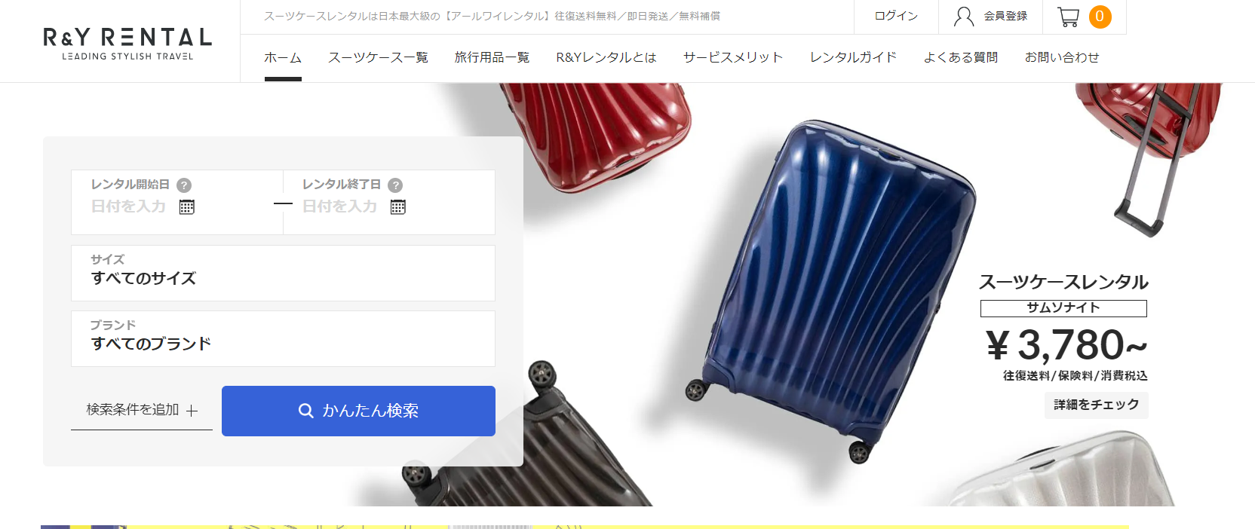Screen dimensions: 1255x529
Task: Open the スーツケース一覧 menu item
Action: [378, 57]
